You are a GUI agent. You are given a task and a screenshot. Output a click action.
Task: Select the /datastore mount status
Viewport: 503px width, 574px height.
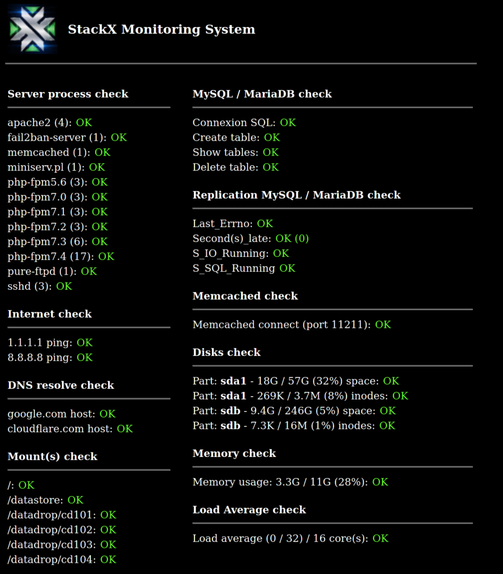click(x=46, y=500)
